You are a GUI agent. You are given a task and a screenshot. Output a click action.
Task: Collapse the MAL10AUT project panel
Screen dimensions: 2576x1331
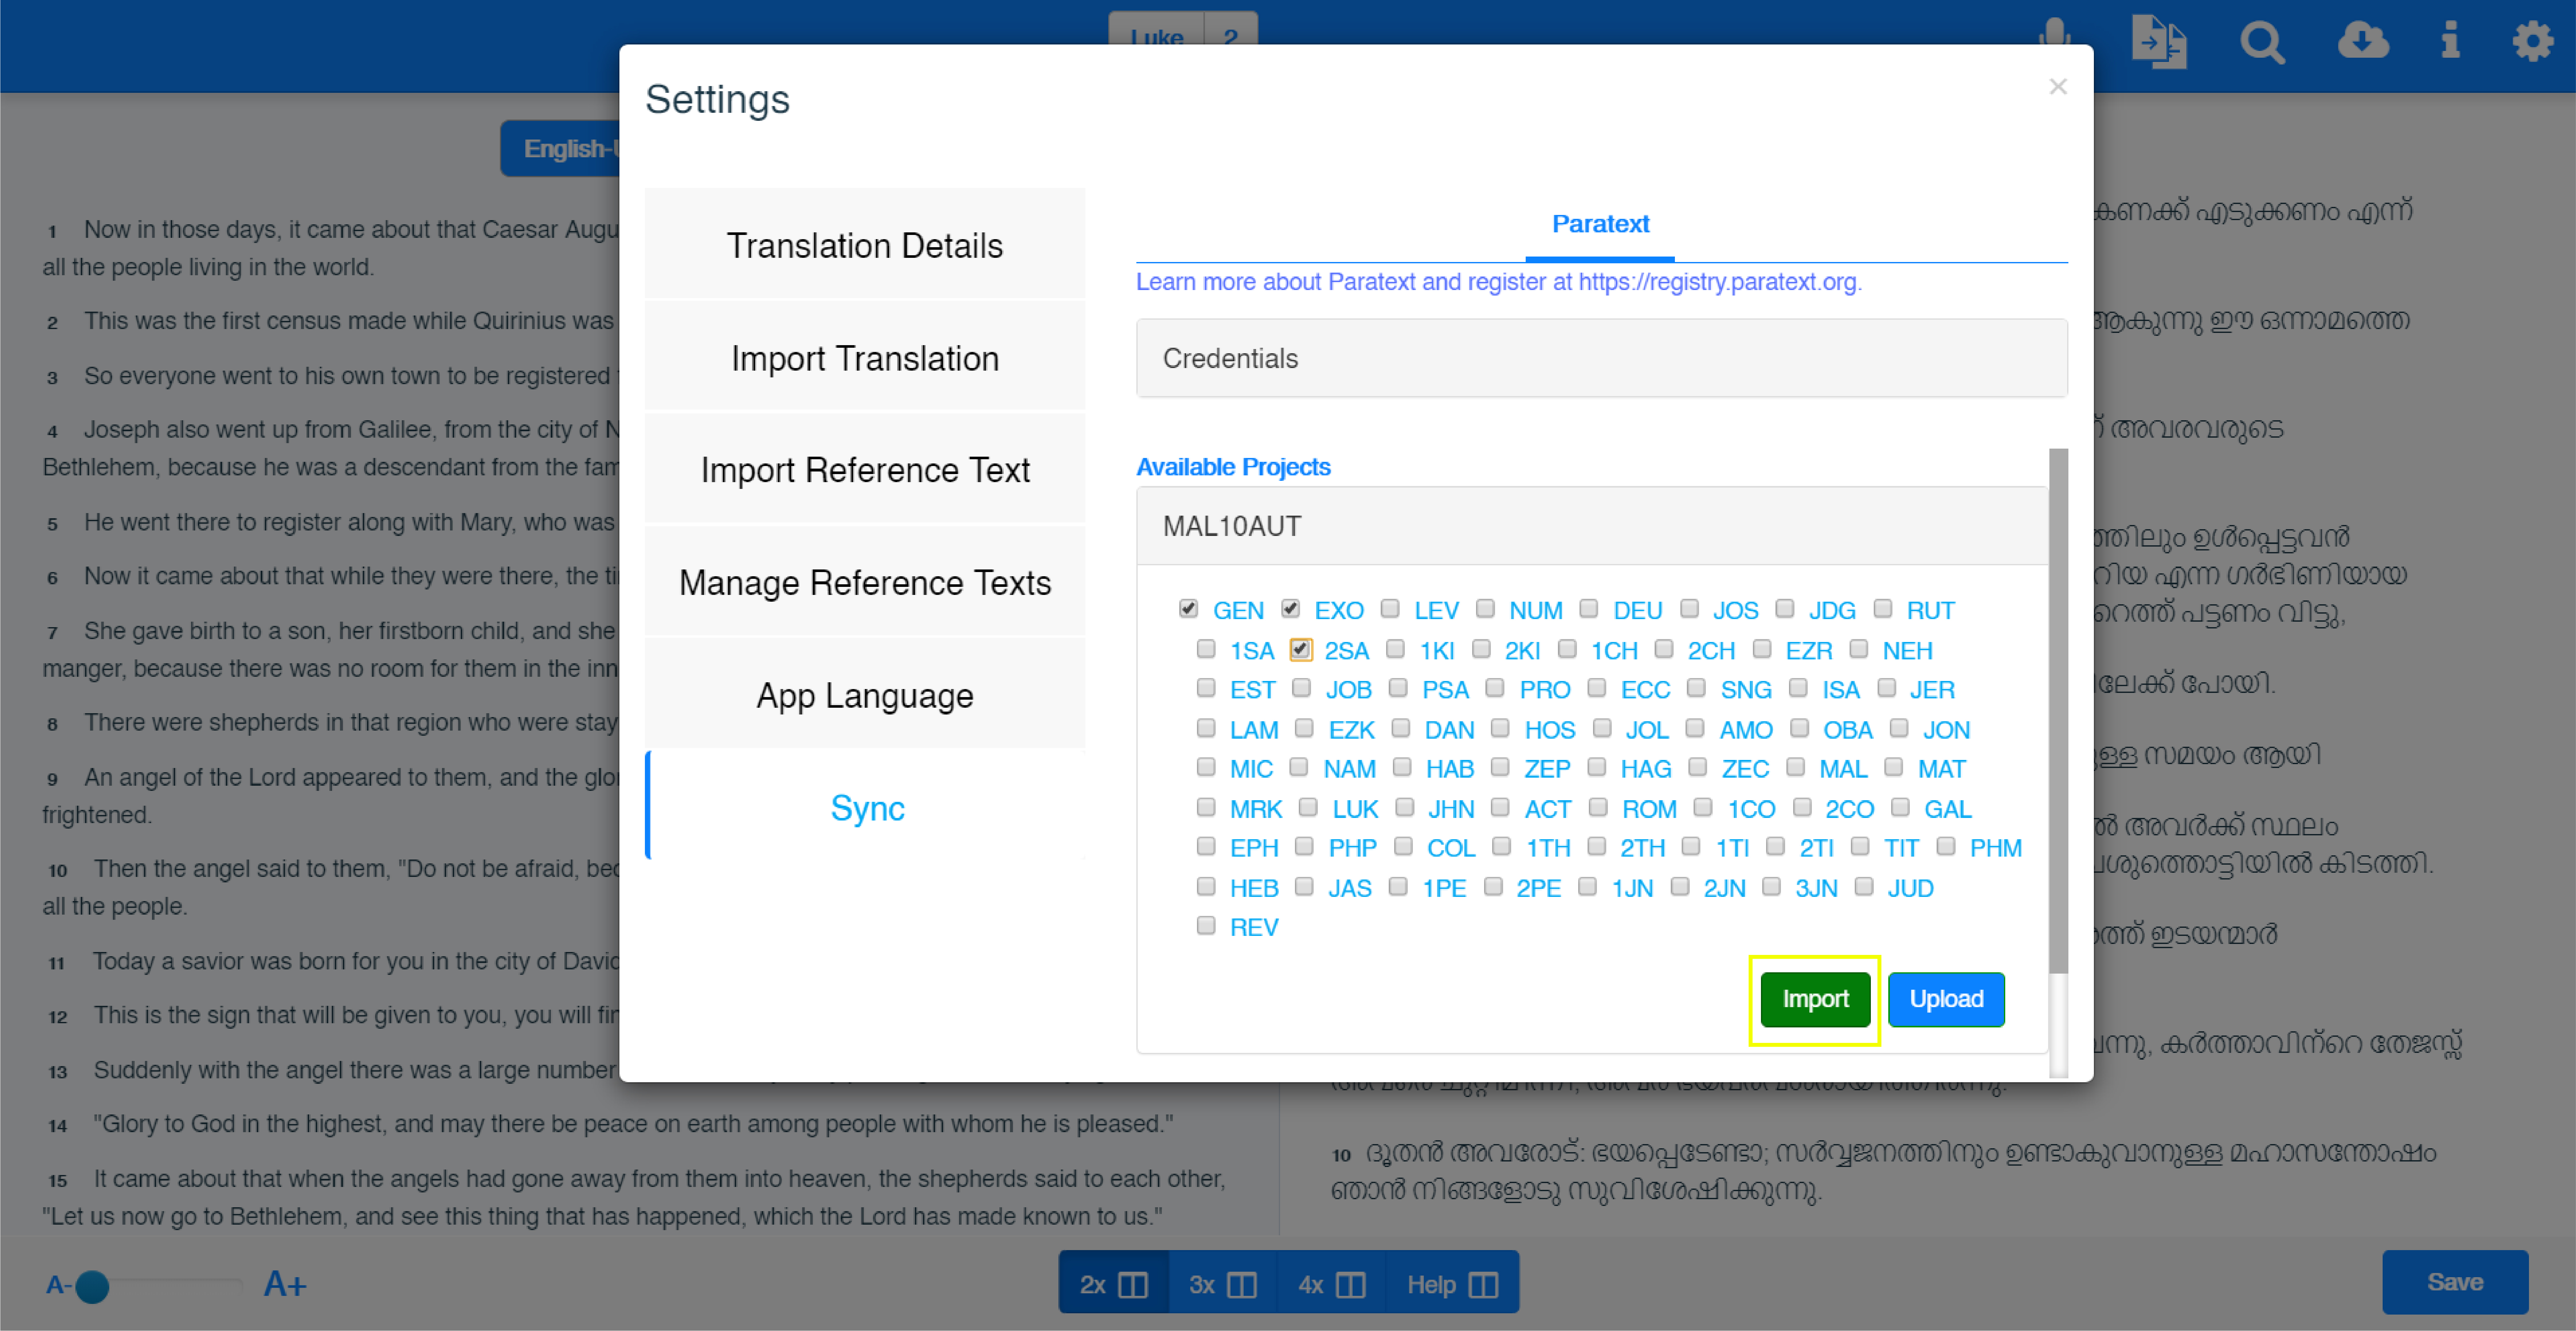click(1592, 526)
